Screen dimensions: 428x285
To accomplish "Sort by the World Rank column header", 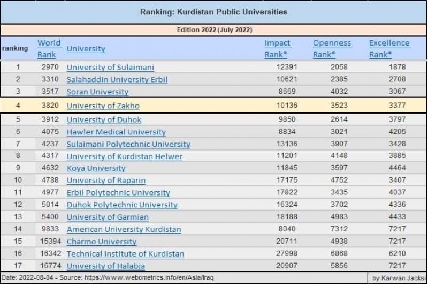I will coord(49,48).
